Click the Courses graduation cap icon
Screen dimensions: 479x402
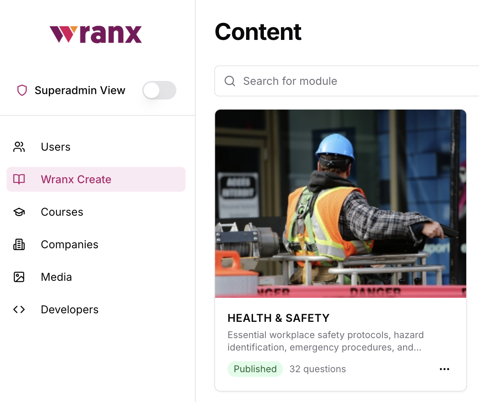tap(19, 212)
